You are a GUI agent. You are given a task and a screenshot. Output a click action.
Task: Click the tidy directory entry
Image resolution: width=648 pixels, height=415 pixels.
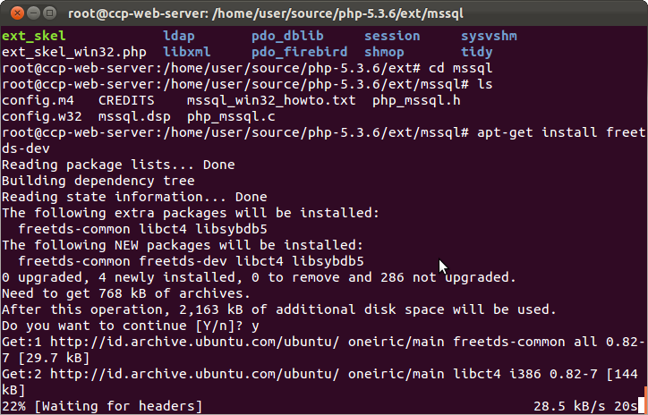477,52
